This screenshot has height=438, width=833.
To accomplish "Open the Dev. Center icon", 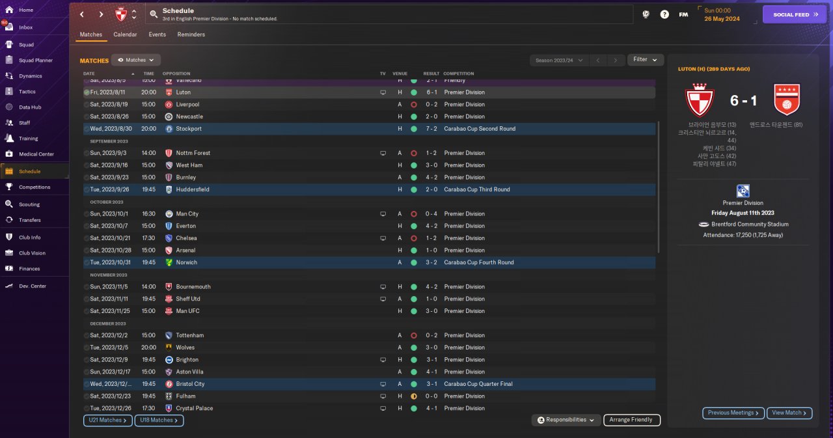I will click(9, 286).
